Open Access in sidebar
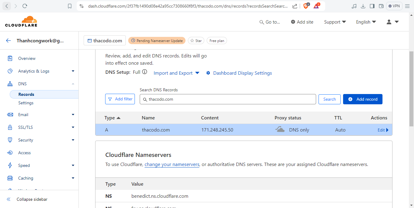Image resolution: width=414 pixels, height=208 pixels. [24, 153]
